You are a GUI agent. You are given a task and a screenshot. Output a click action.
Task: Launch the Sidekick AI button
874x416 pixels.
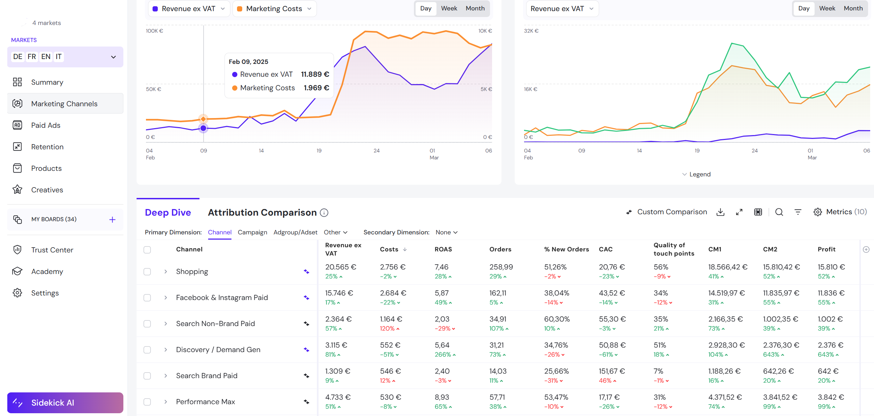click(65, 403)
